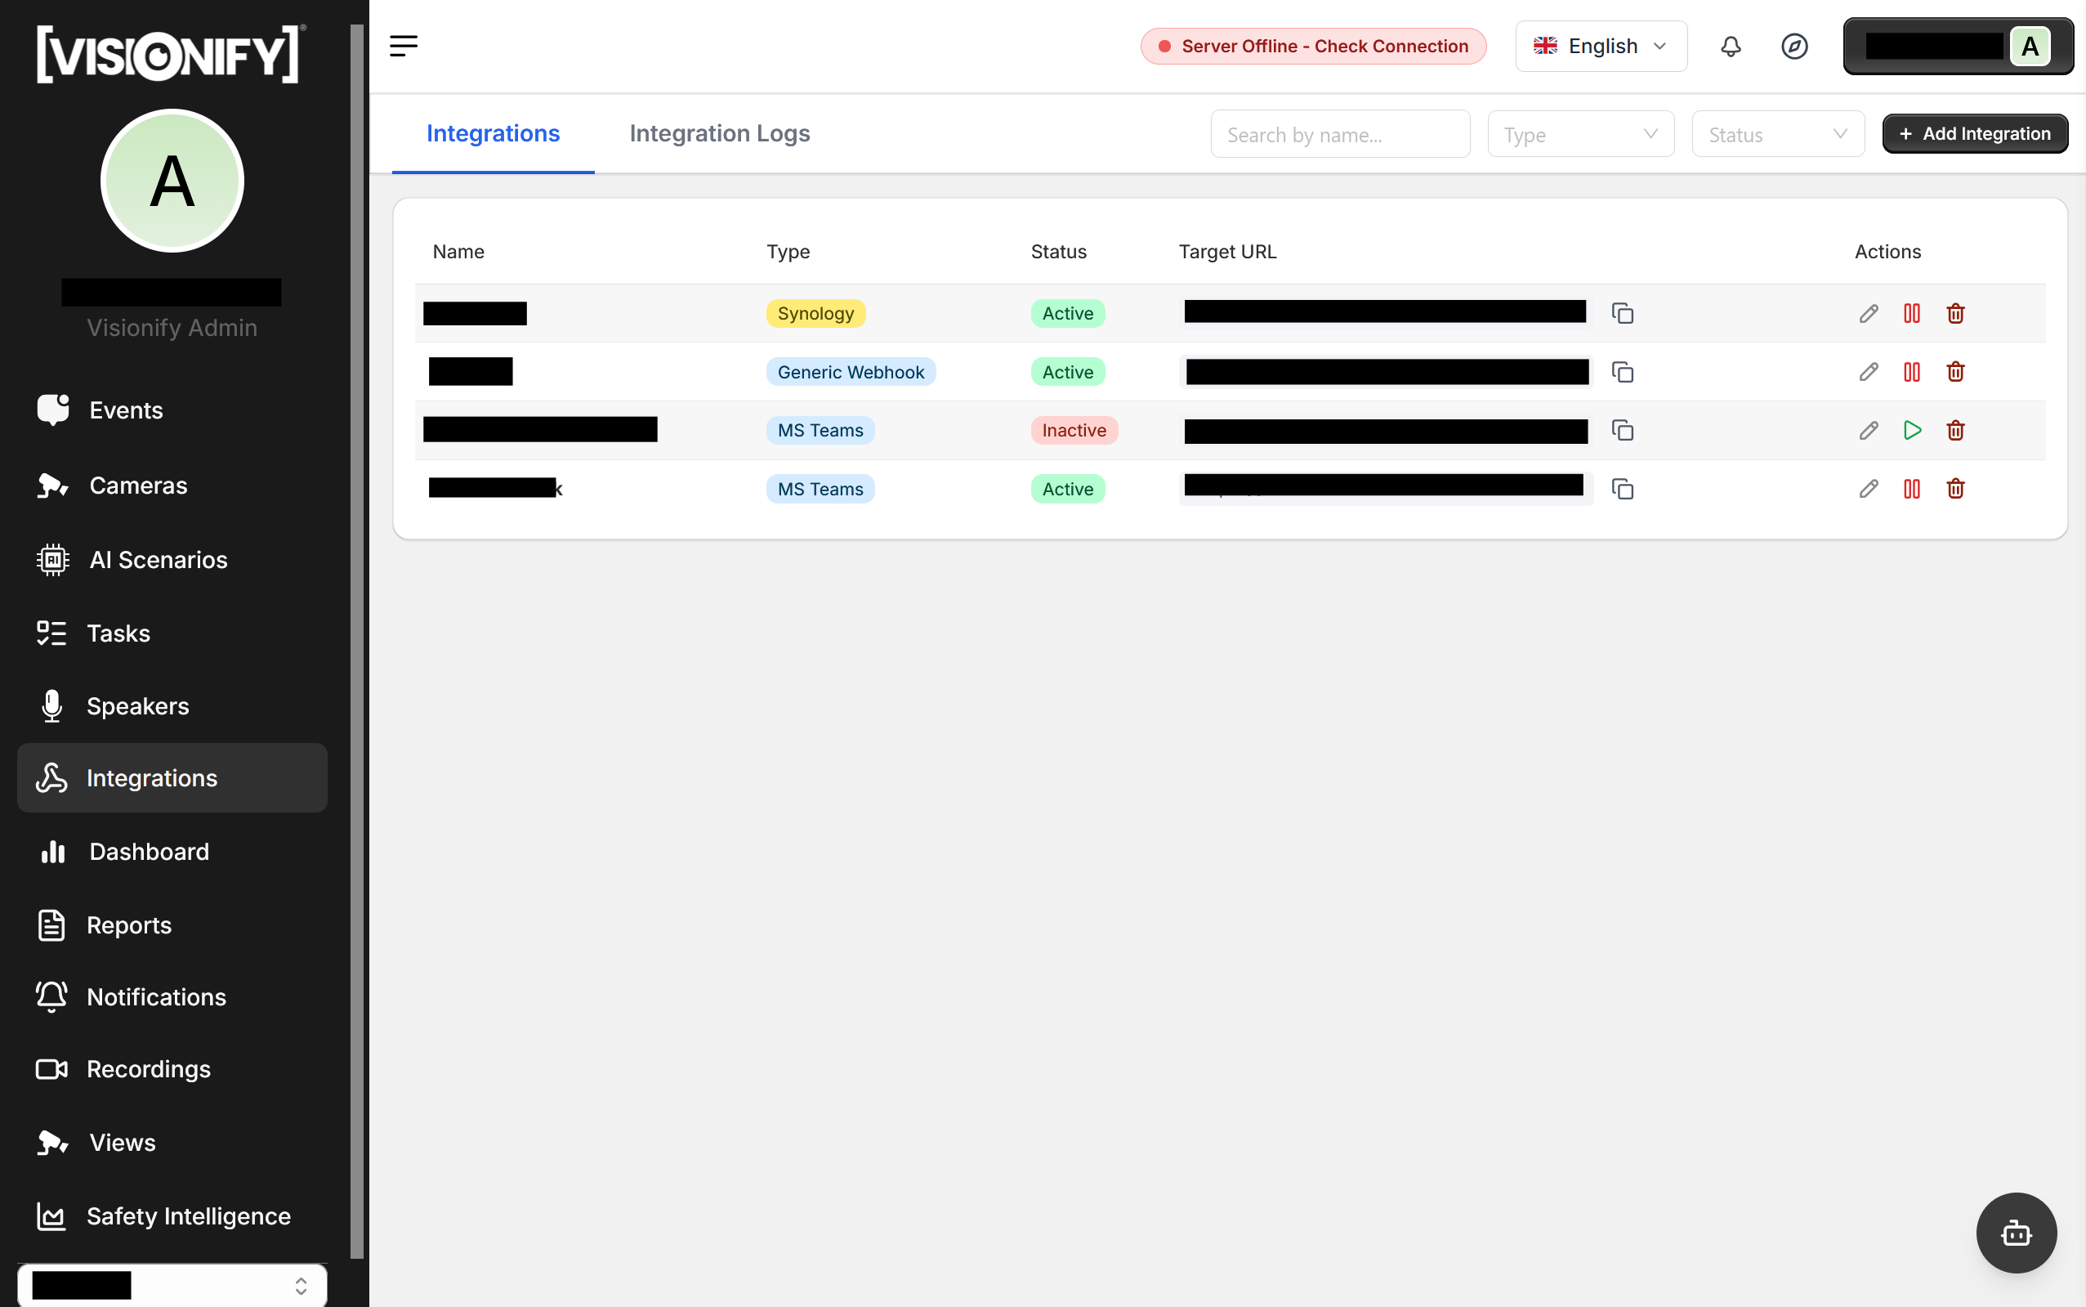Viewport: 2086px width, 1307px height.
Task: Copy the Inactive MS Teams target URL
Action: pyautogui.click(x=1622, y=431)
